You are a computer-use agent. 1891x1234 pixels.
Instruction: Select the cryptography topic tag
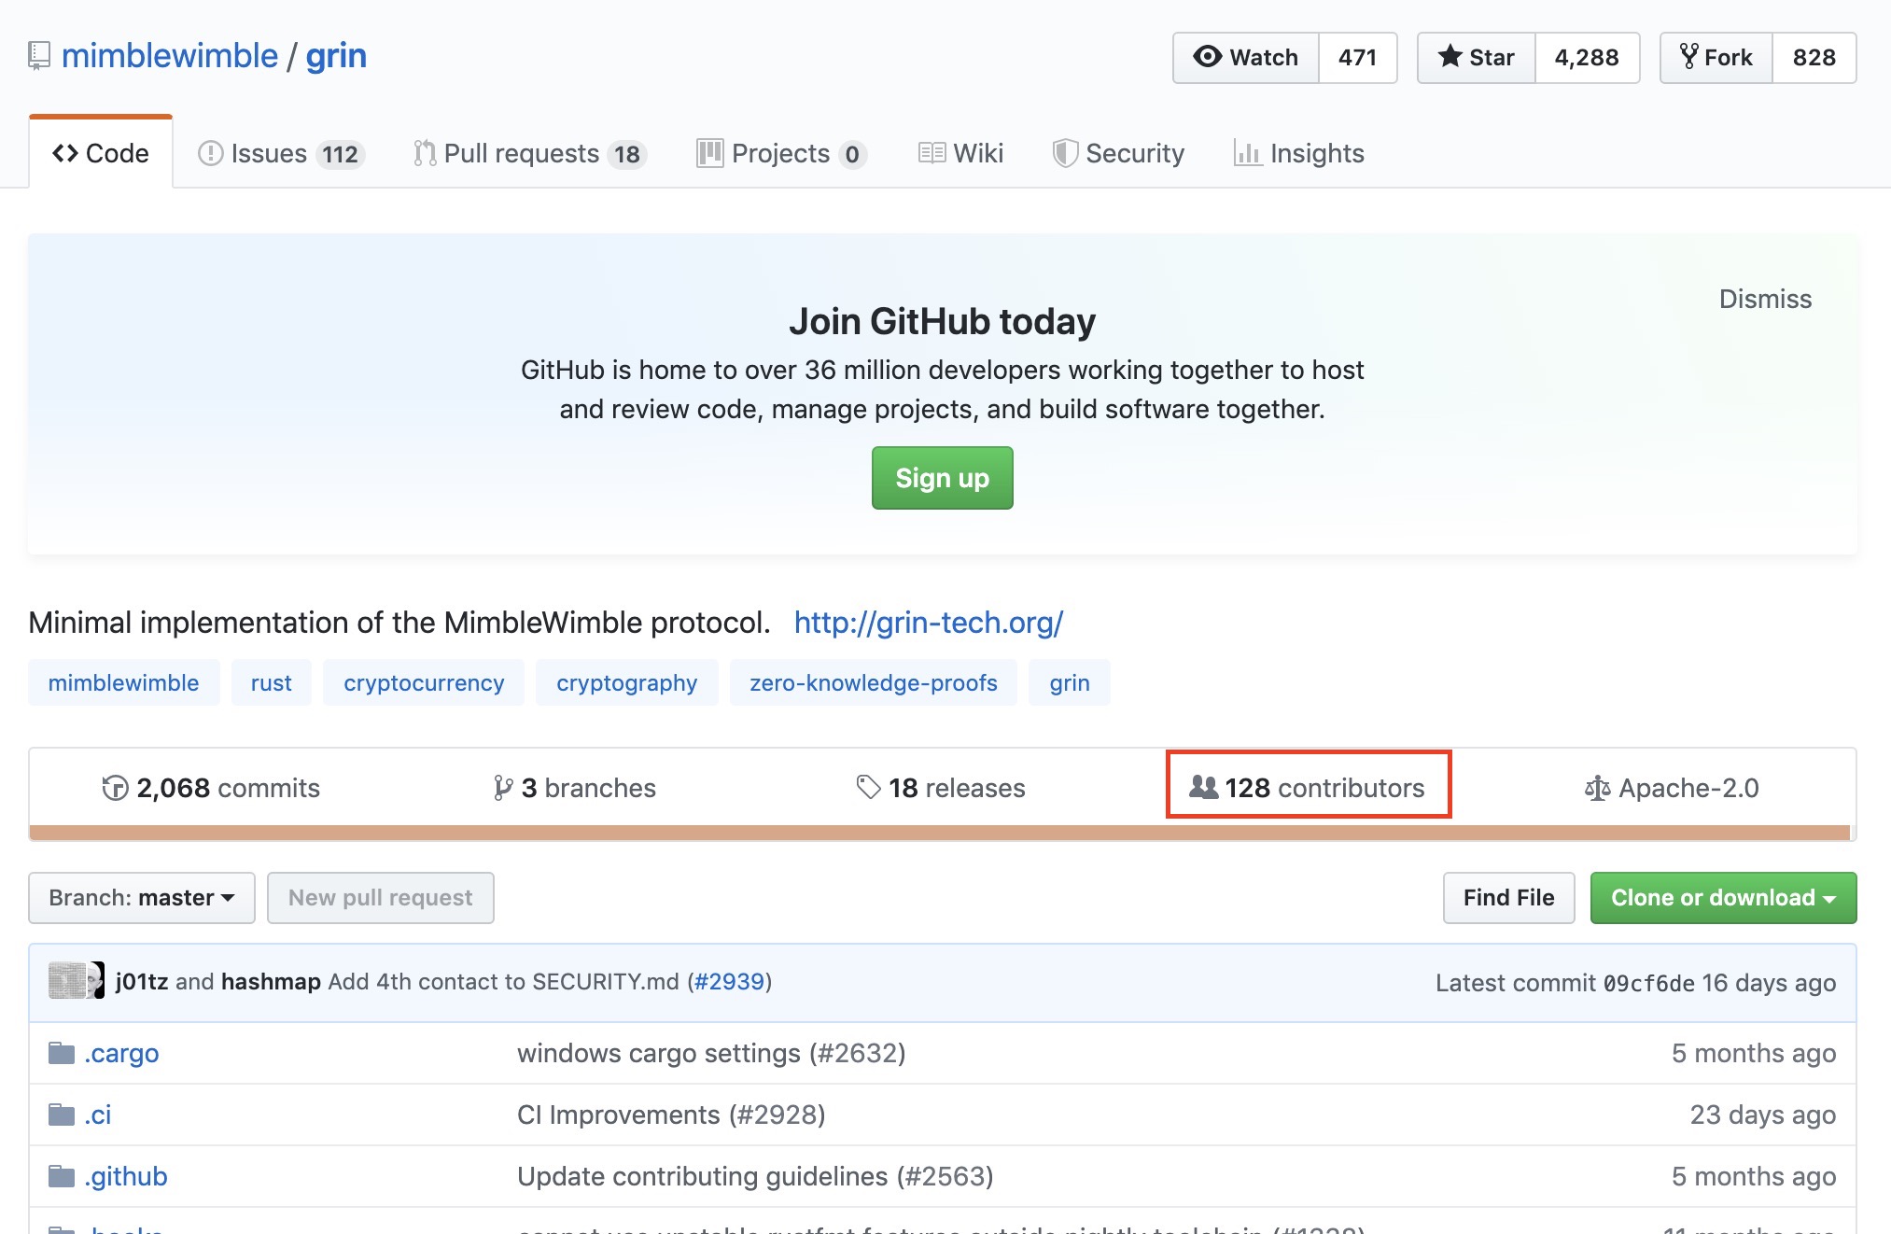[626, 682]
